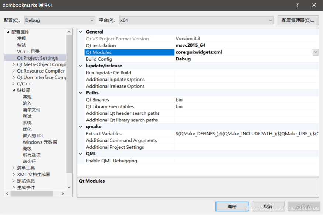Expand the 浏览信息 tree node
Image resolution: width=323 pixels, height=215 pixels.
14,181
